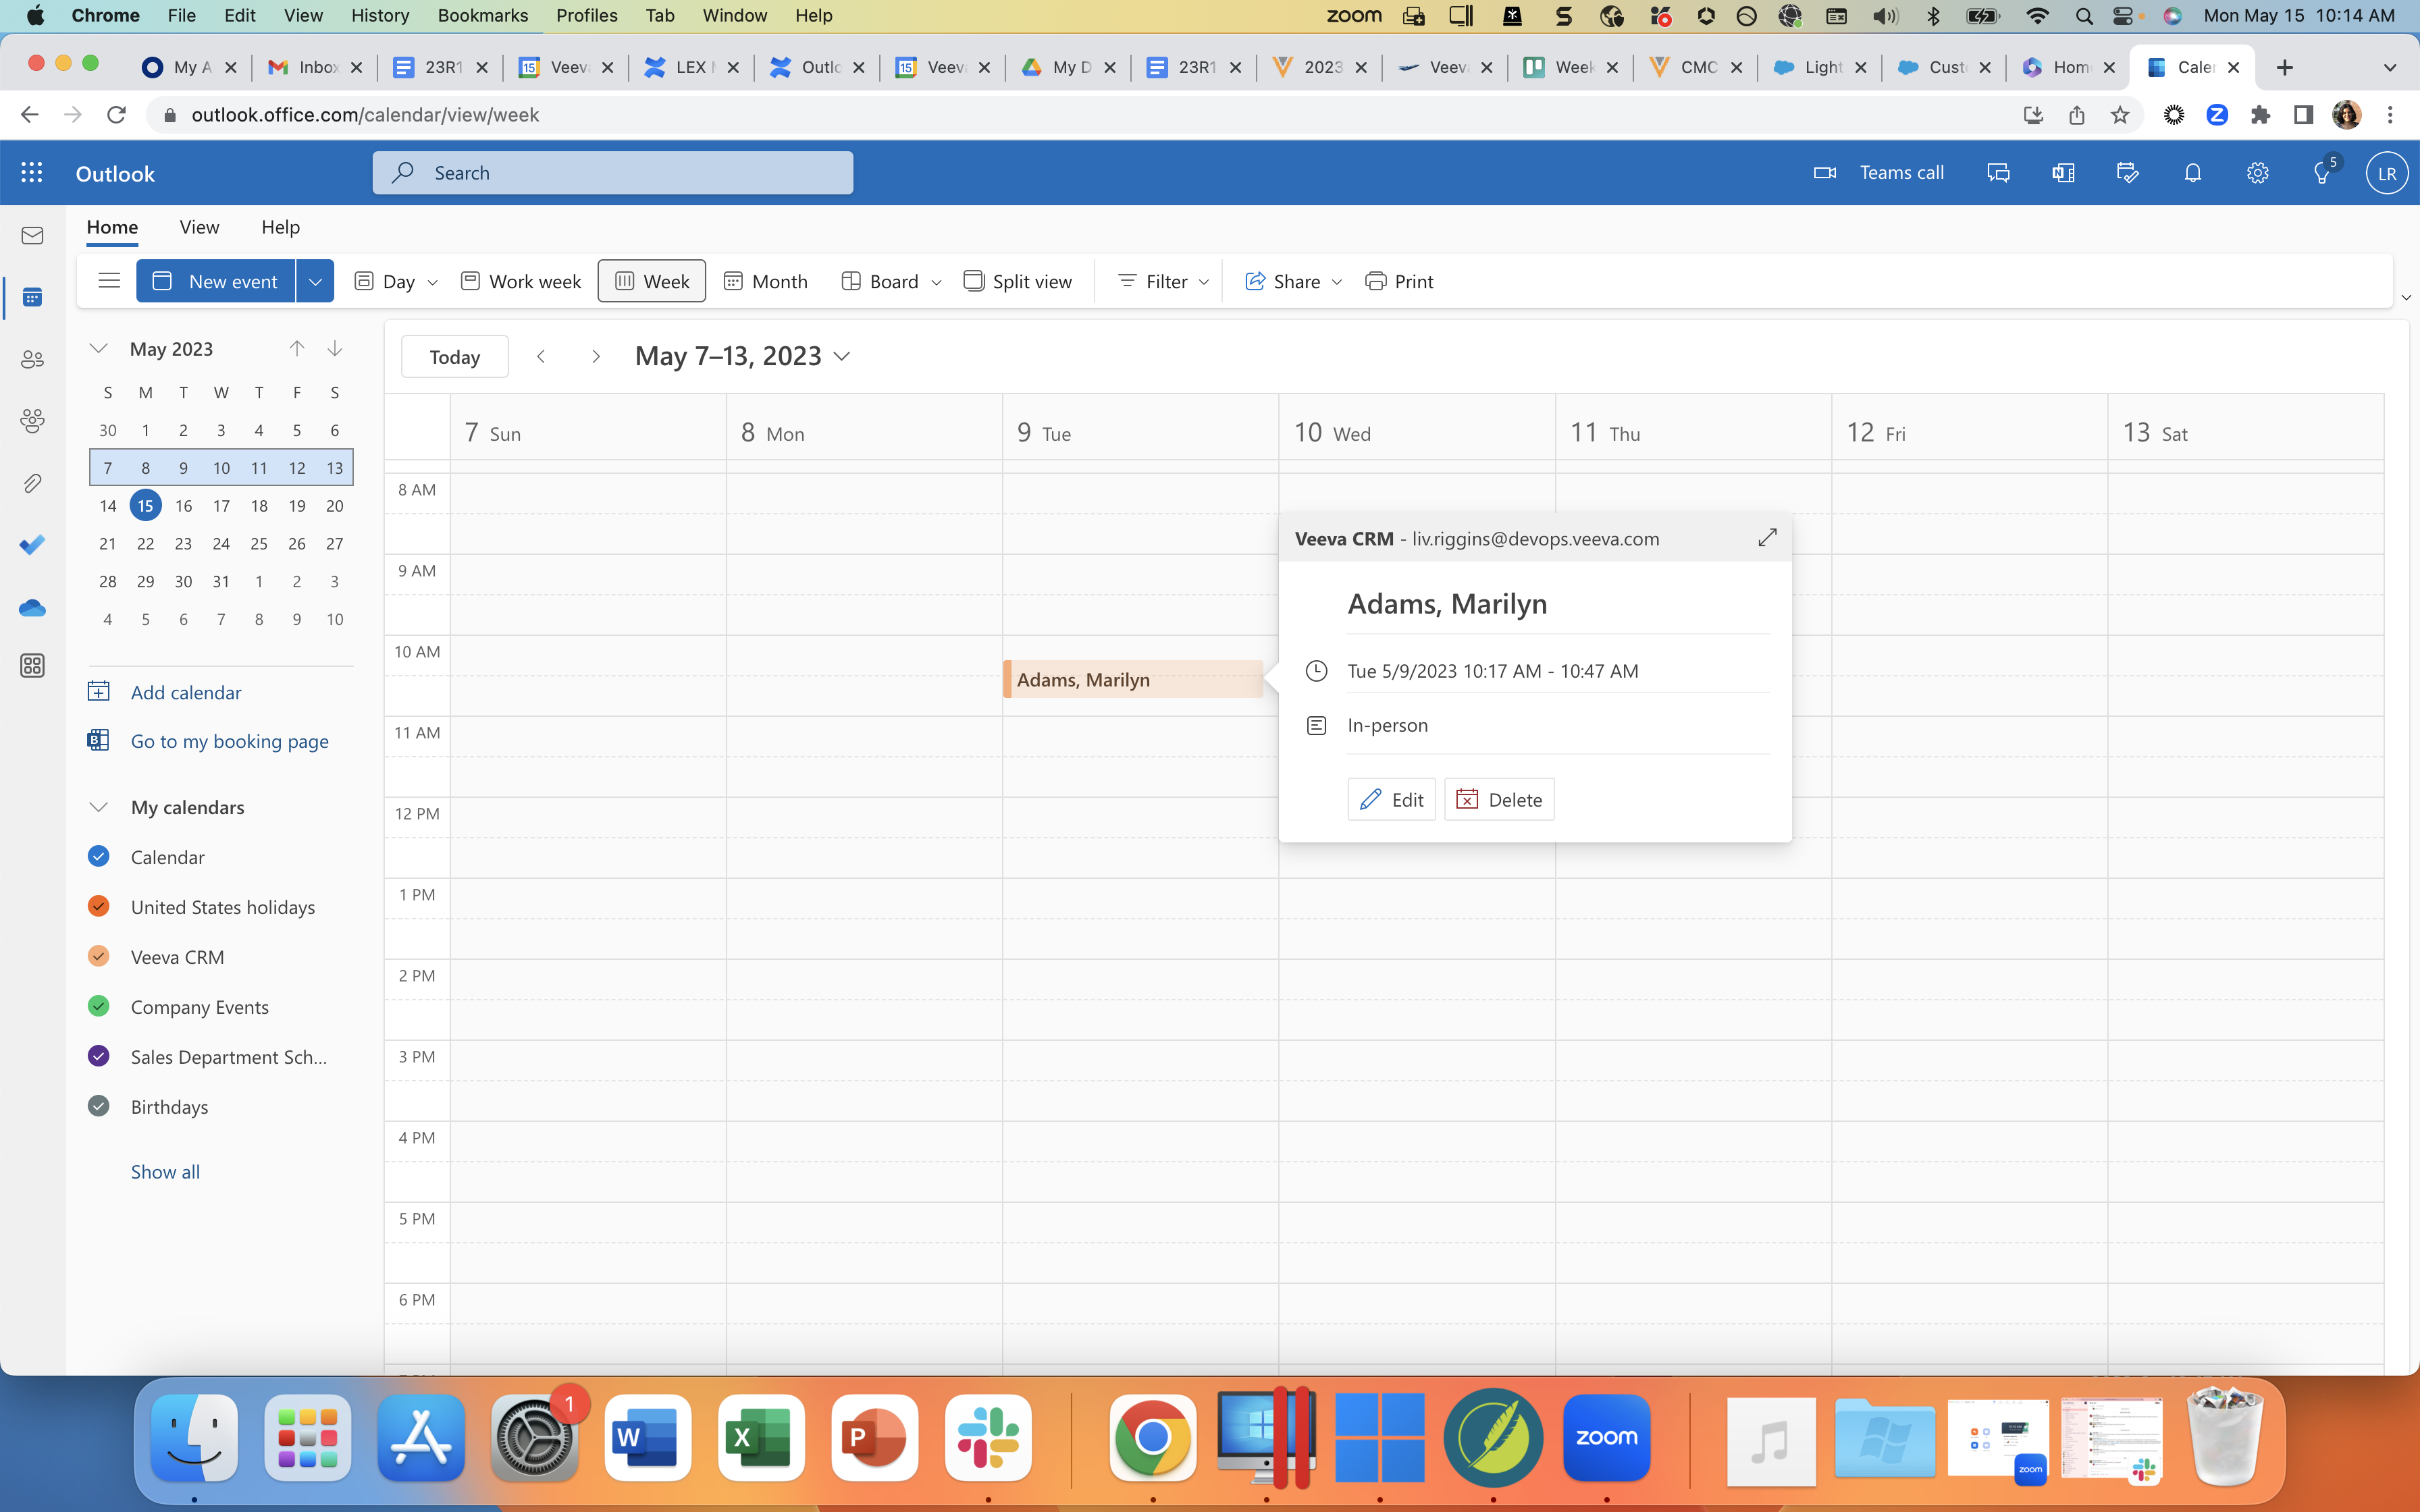Collapse the My calendars section
2420x1512 pixels.
point(98,807)
